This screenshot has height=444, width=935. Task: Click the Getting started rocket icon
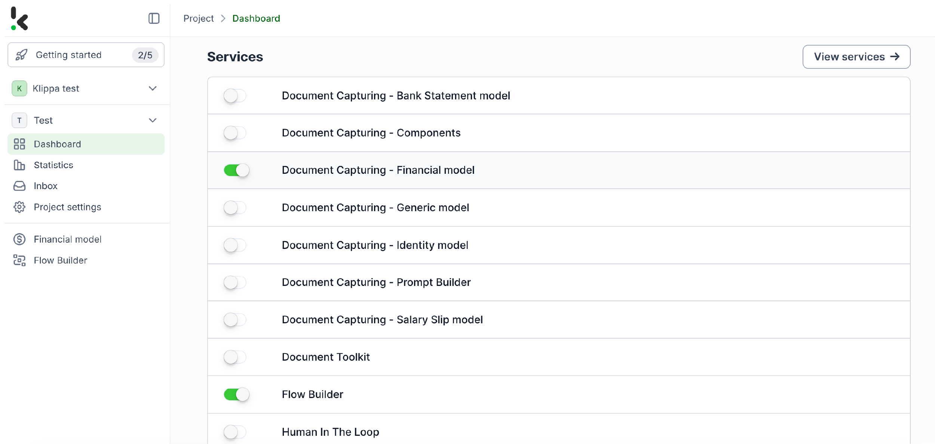coord(21,54)
